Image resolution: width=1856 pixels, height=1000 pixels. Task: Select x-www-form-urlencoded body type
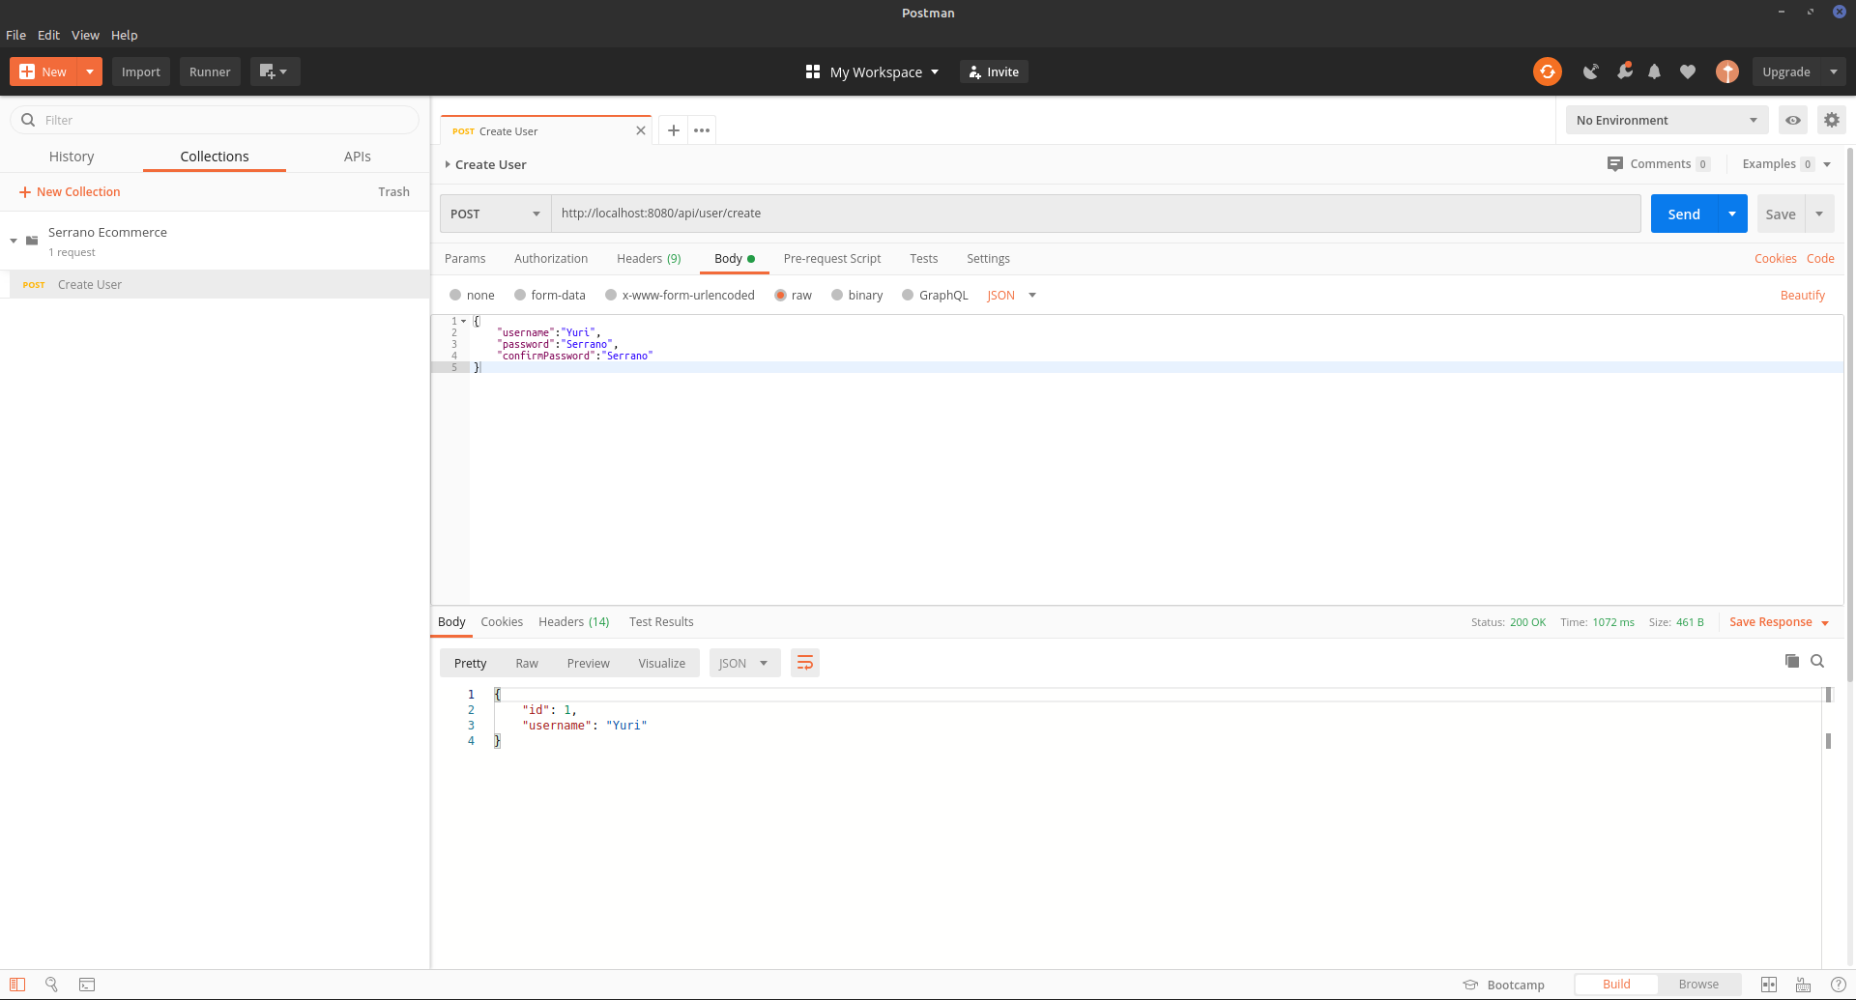tap(611, 296)
